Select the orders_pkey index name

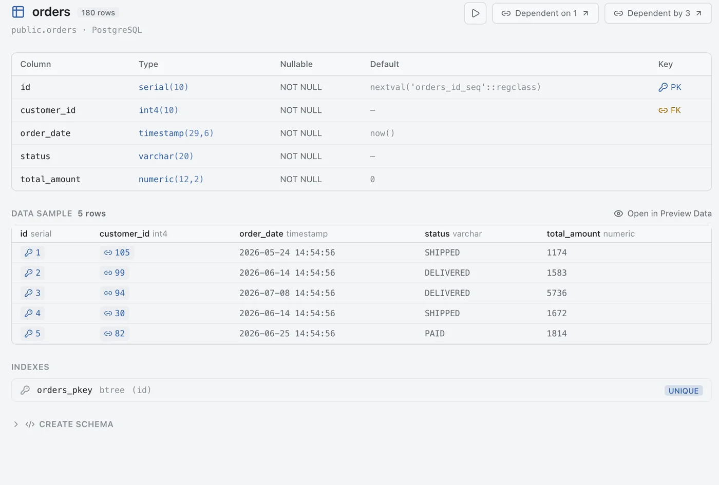[x=65, y=390]
